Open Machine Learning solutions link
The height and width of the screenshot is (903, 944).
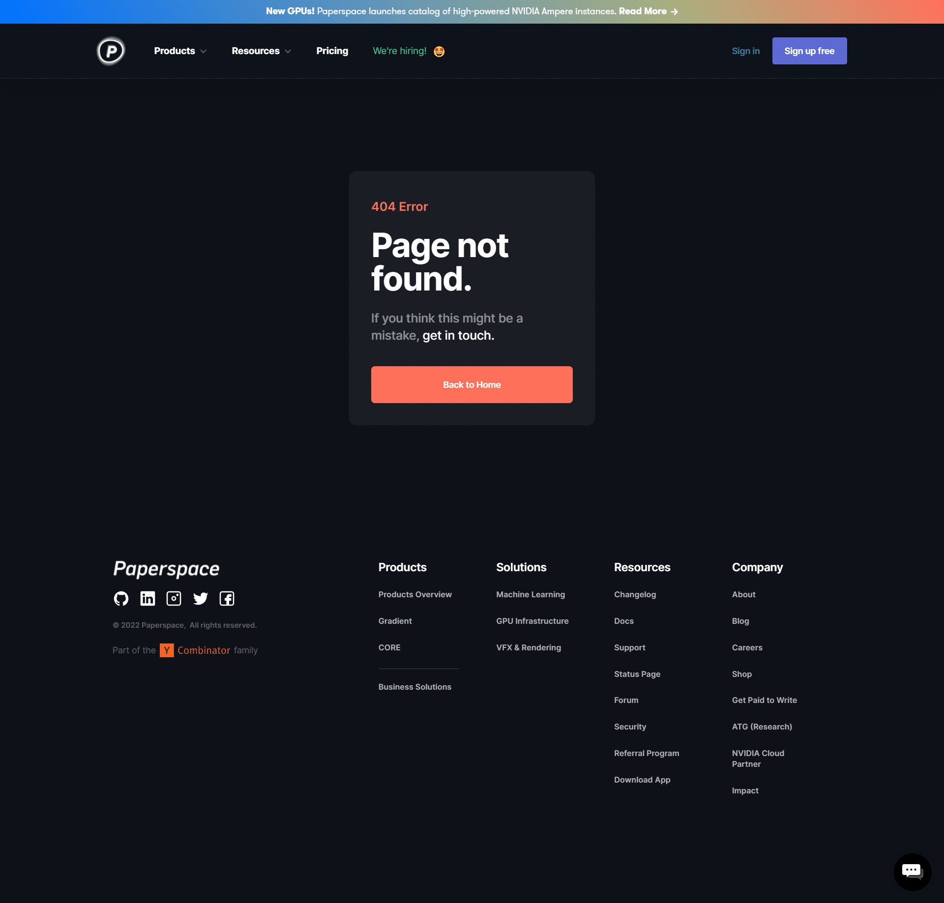tap(531, 595)
